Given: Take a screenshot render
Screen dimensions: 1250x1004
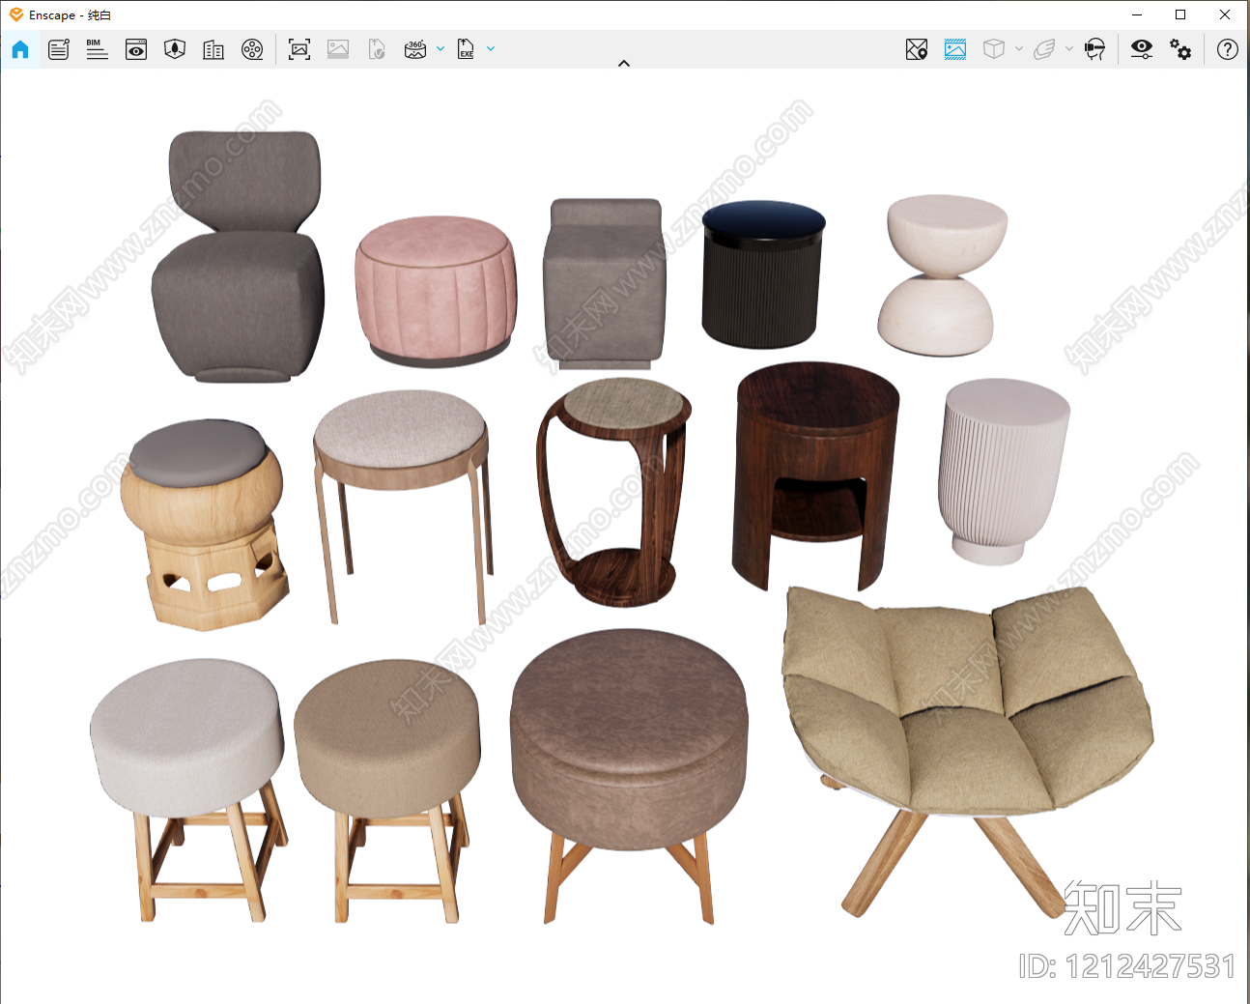Looking at the screenshot, I should (x=299, y=49).
